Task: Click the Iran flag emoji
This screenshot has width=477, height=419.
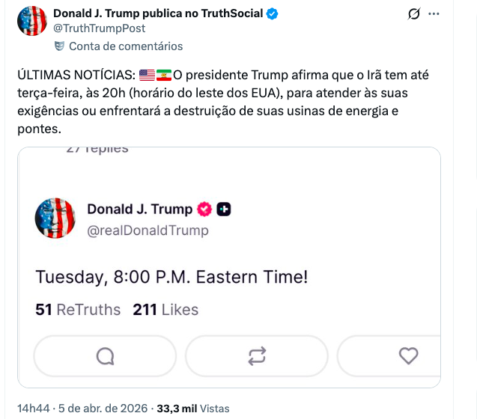Action: click(x=164, y=76)
